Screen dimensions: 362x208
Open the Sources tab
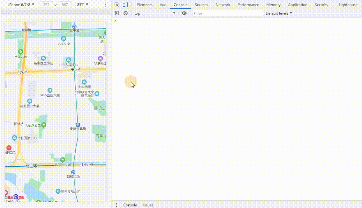click(201, 4)
